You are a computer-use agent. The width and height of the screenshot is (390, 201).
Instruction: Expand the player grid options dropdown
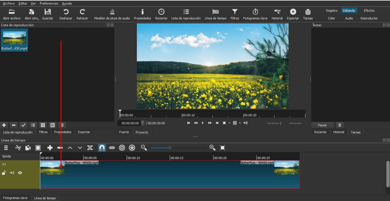click(x=240, y=123)
